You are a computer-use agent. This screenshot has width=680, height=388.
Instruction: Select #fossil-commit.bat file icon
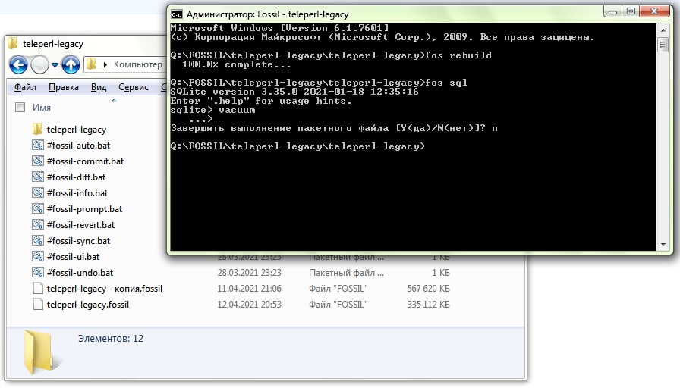pyautogui.click(x=38, y=161)
